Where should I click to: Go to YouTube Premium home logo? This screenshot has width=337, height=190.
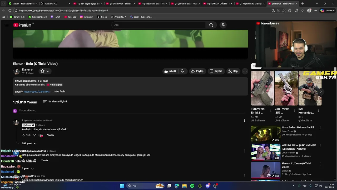pyautogui.click(x=22, y=25)
